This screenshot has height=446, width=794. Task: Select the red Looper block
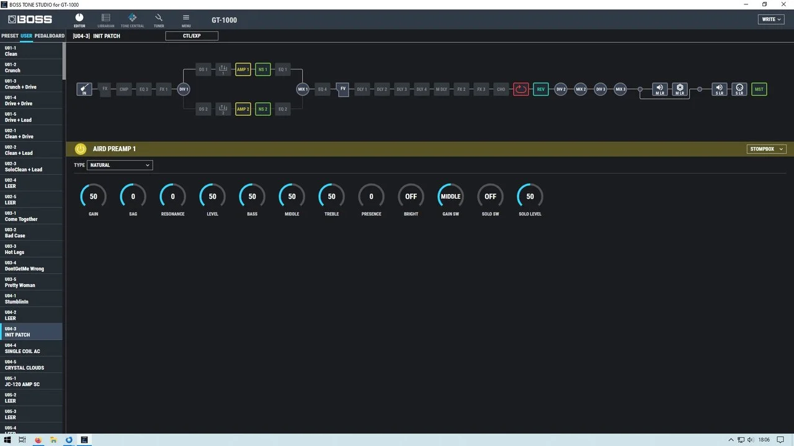coord(520,89)
